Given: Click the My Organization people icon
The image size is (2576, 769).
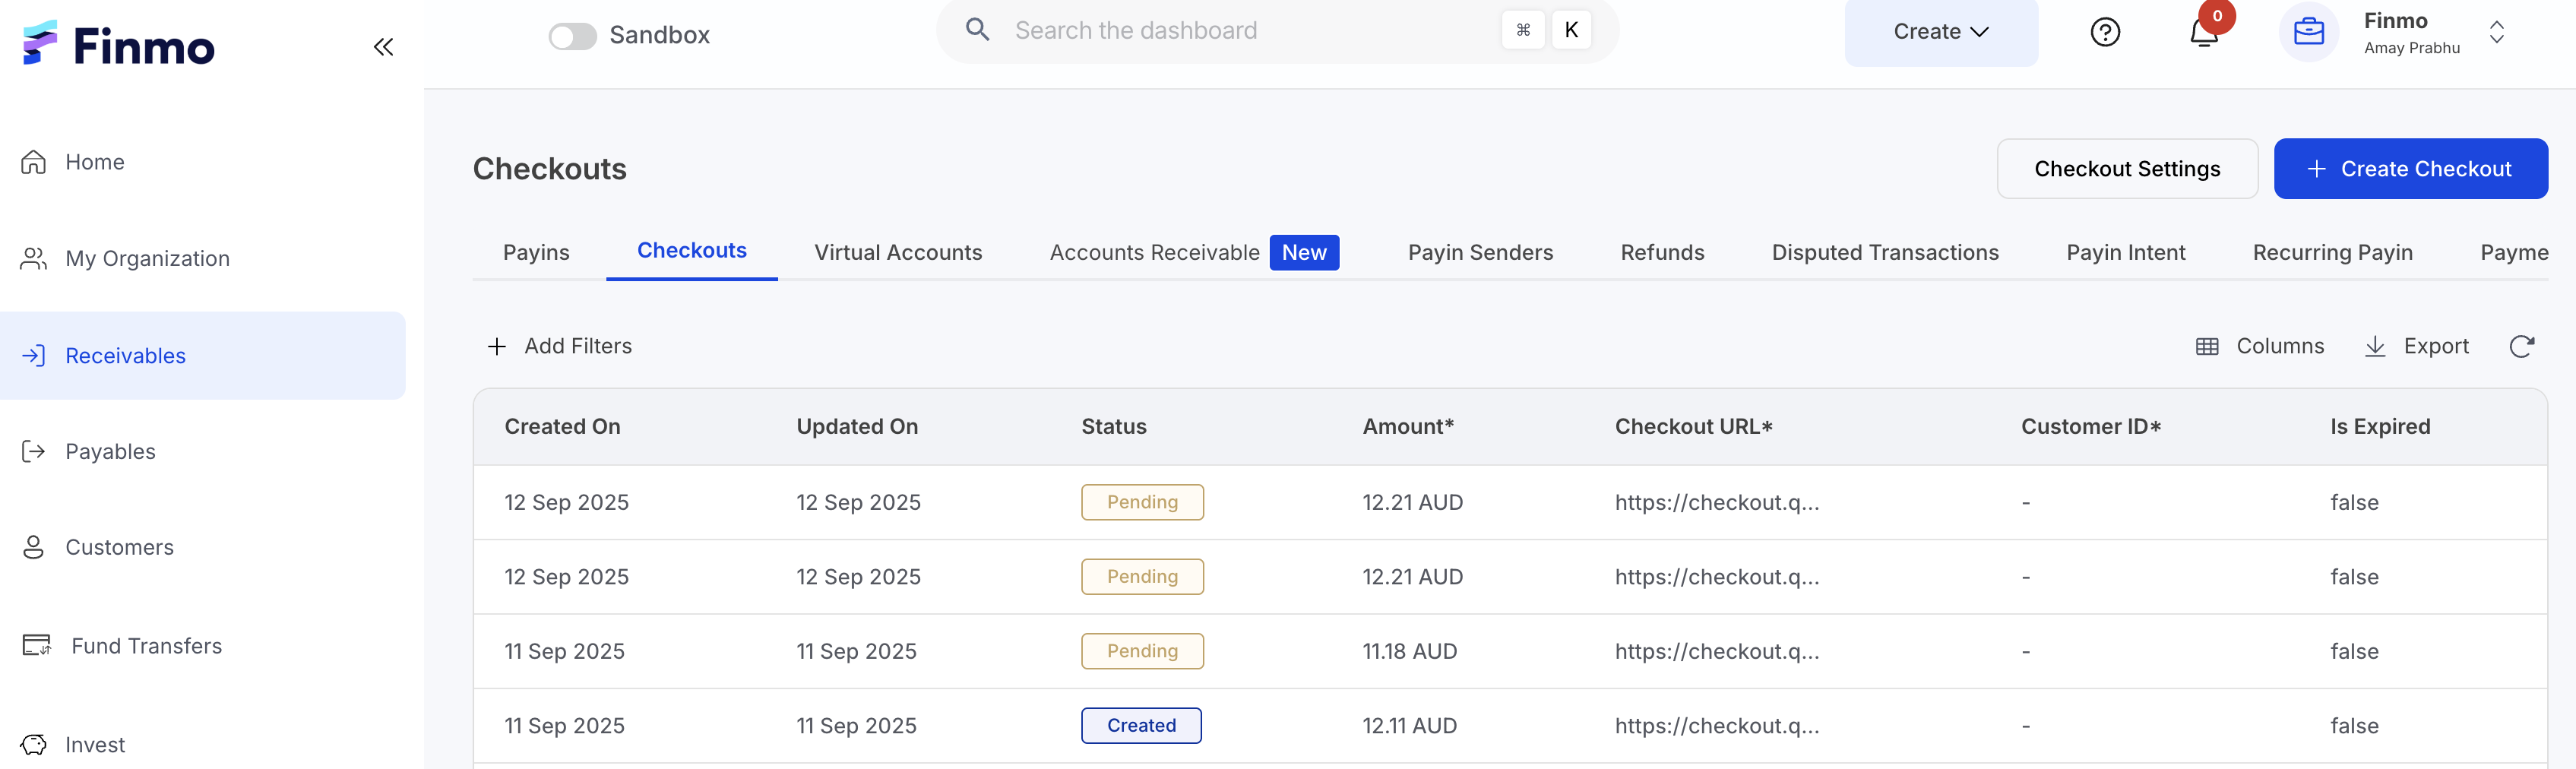Looking at the screenshot, I should [x=34, y=259].
